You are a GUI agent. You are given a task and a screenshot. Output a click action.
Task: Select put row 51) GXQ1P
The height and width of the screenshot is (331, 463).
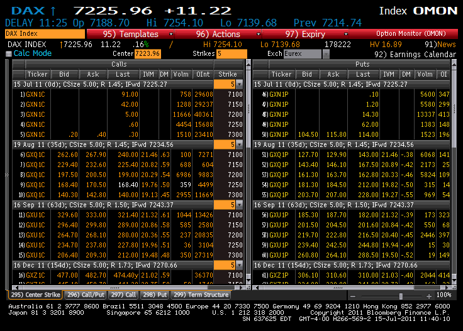[x=352, y=155]
